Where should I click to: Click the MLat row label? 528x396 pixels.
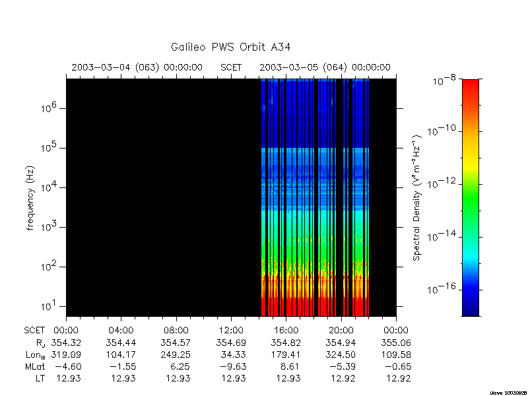point(35,366)
